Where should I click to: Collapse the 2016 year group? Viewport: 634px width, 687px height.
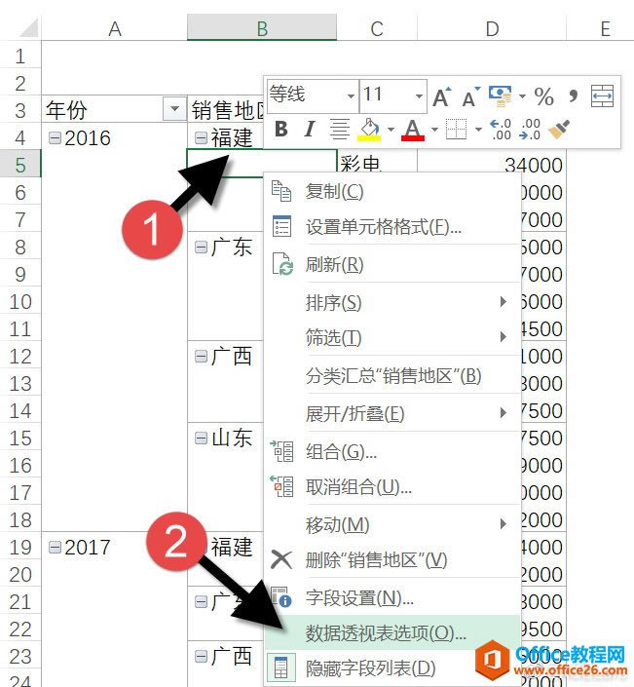click(x=55, y=138)
